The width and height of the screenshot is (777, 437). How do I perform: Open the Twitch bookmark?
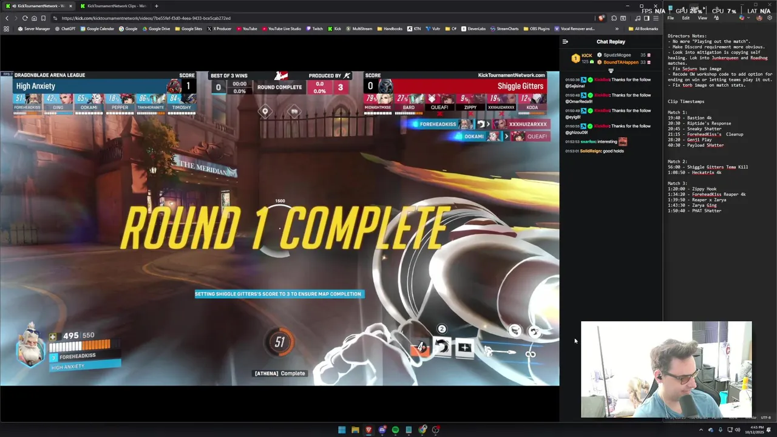tap(314, 29)
